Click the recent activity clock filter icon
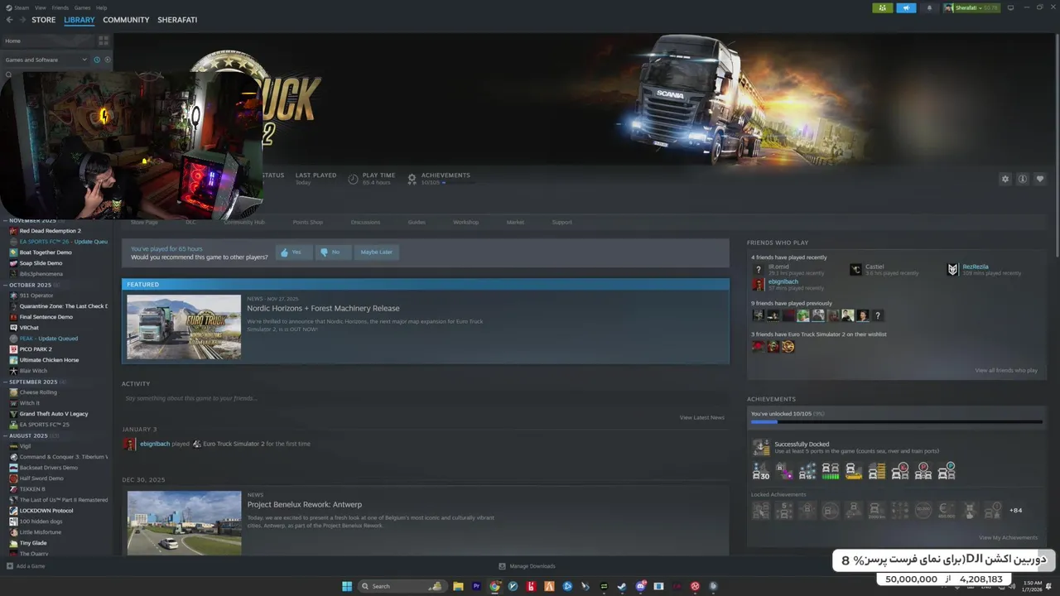Image resolution: width=1060 pixels, height=596 pixels. coord(97,60)
